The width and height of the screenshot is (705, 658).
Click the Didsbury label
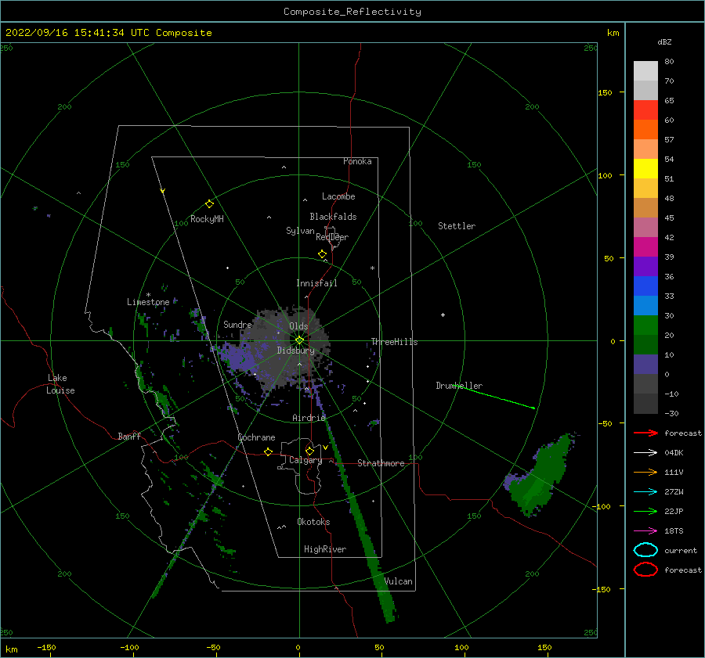pyautogui.click(x=296, y=351)
